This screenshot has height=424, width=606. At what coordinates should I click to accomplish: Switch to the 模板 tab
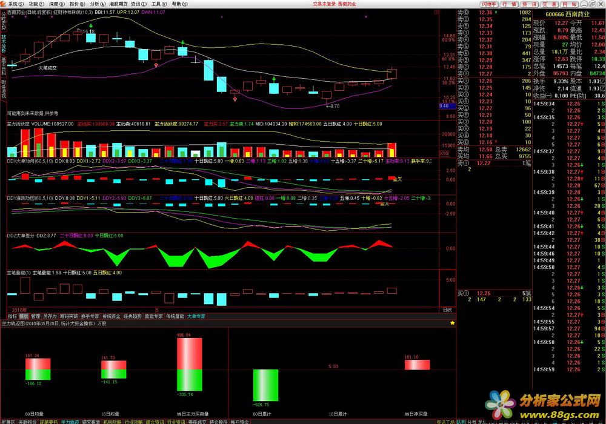tap(24, 316)
